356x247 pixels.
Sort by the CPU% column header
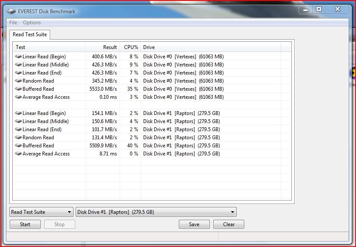(x=130, y=47)
